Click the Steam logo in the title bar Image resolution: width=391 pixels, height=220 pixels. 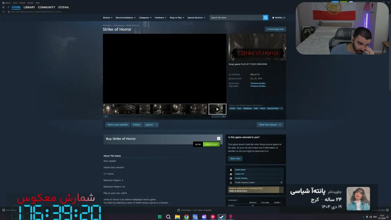3,3
